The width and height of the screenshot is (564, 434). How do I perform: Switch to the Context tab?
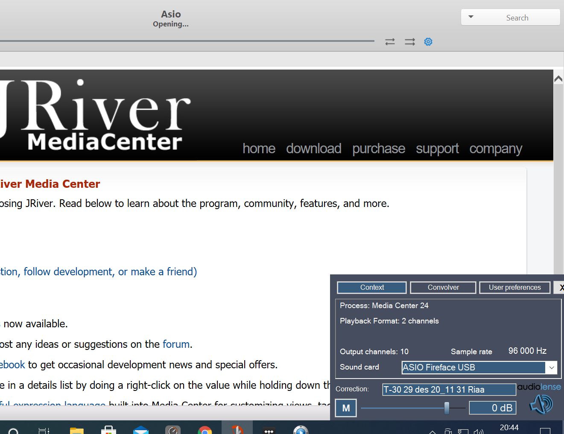click(372, 288)
